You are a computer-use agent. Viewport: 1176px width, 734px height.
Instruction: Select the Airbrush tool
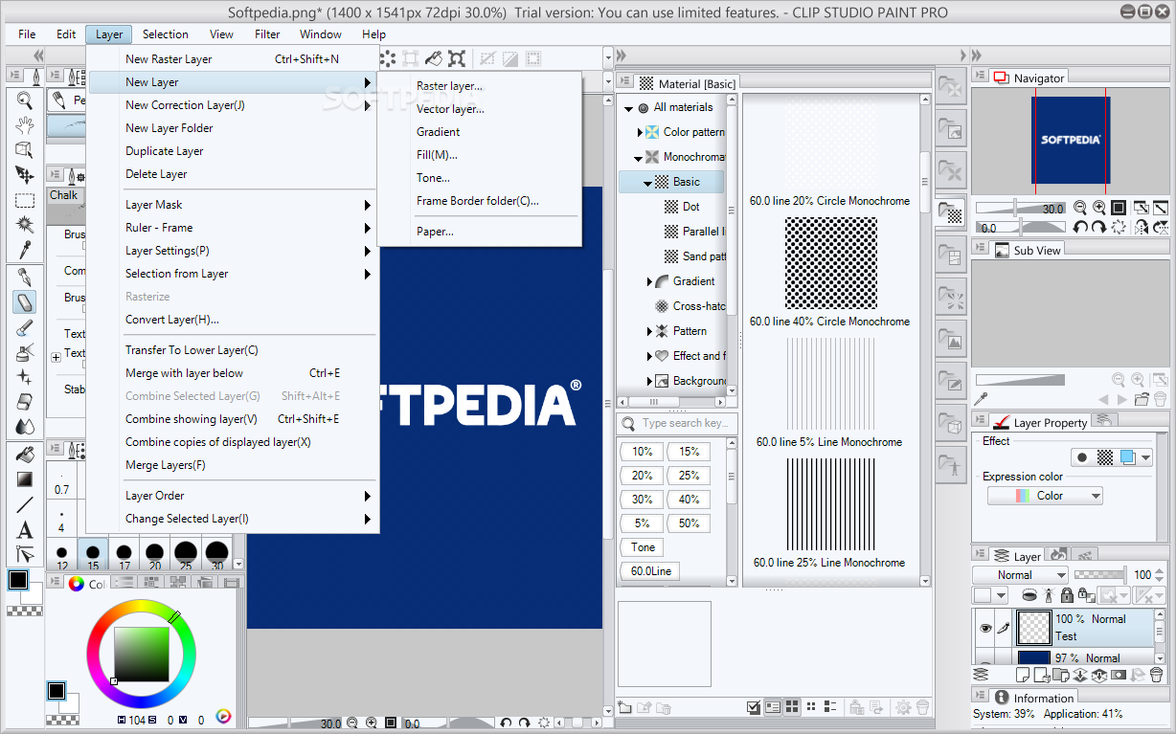[25, 352]
